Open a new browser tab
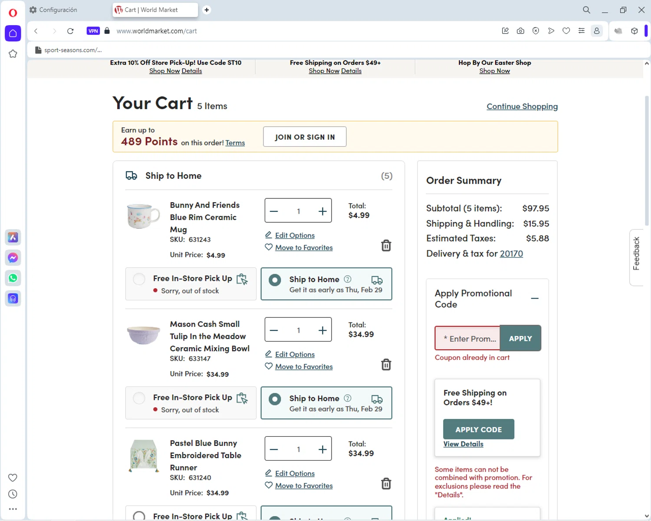This screenshot has width=651, height=521. (x=207, y=10)
